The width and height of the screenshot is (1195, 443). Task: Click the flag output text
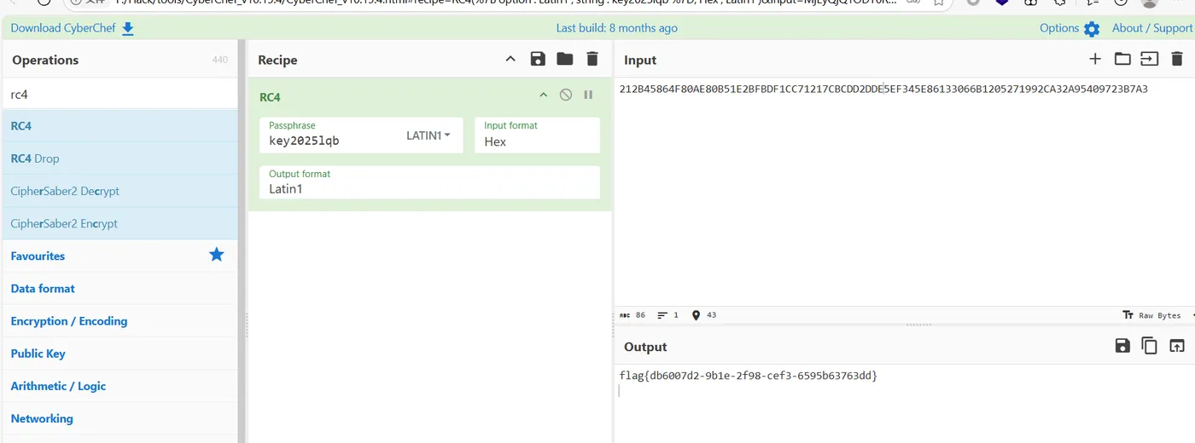749,375
